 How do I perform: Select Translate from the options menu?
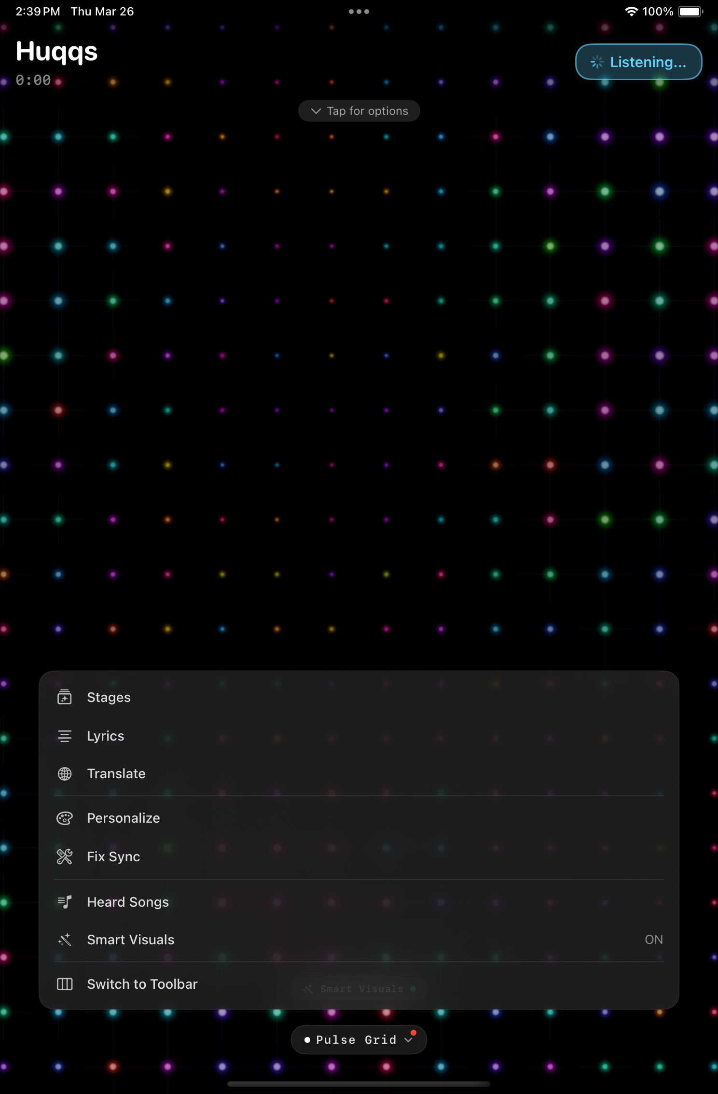point(359,774)
